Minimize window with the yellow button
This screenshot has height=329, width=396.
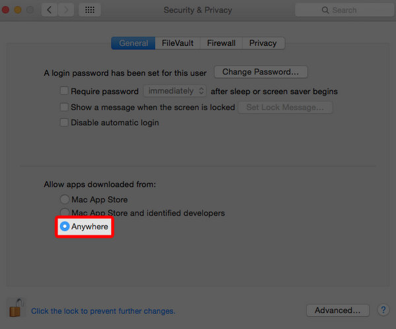[18, 10]
